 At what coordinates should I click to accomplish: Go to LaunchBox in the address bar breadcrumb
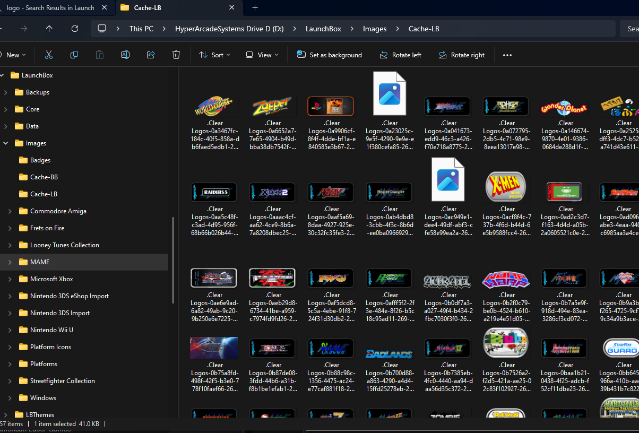click(323, 29)
